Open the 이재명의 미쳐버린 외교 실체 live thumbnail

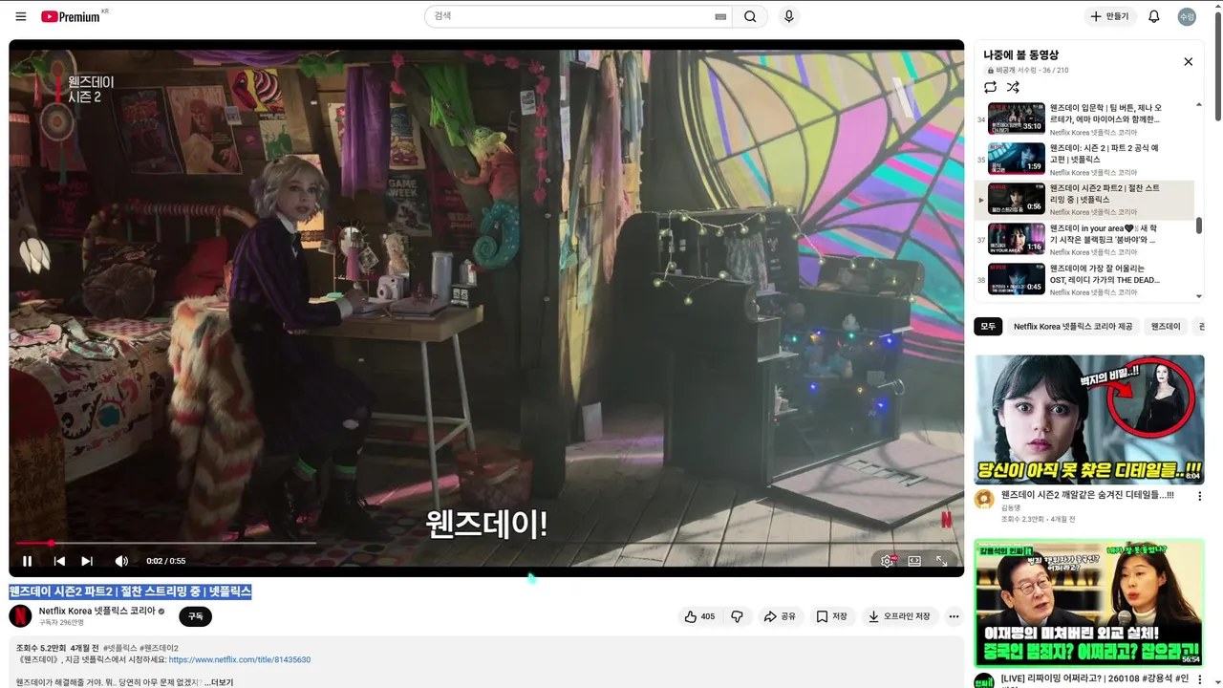1089,602
